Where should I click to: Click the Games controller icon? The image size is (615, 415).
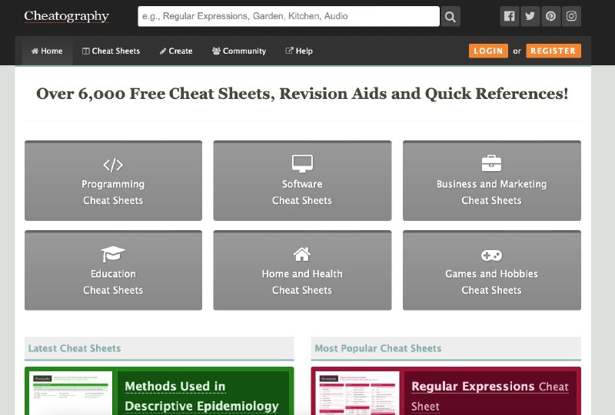491,255
